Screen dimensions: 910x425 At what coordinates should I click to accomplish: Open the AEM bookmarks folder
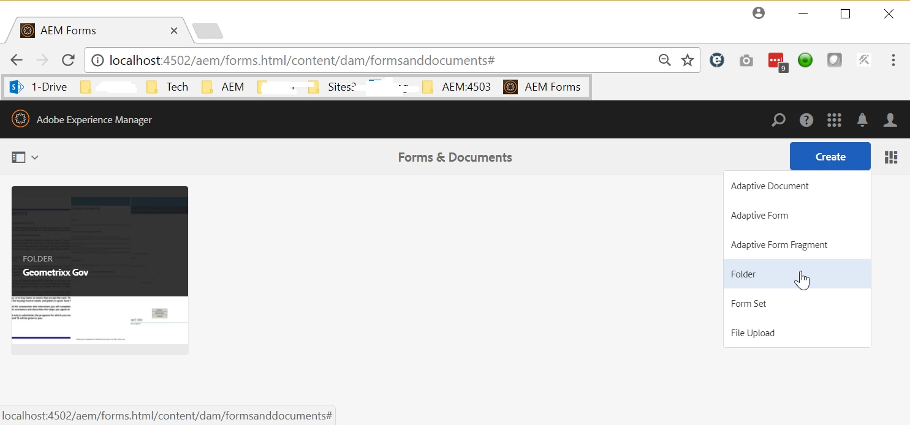pos(223,87)
